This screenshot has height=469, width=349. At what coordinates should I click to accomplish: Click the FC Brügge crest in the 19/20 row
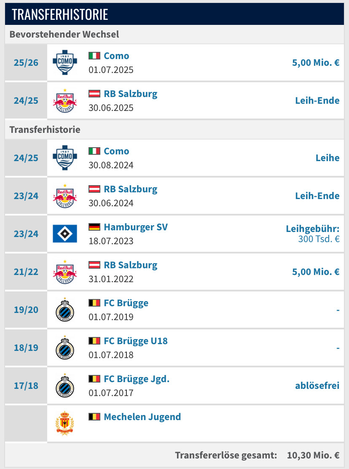click(65, 310)
